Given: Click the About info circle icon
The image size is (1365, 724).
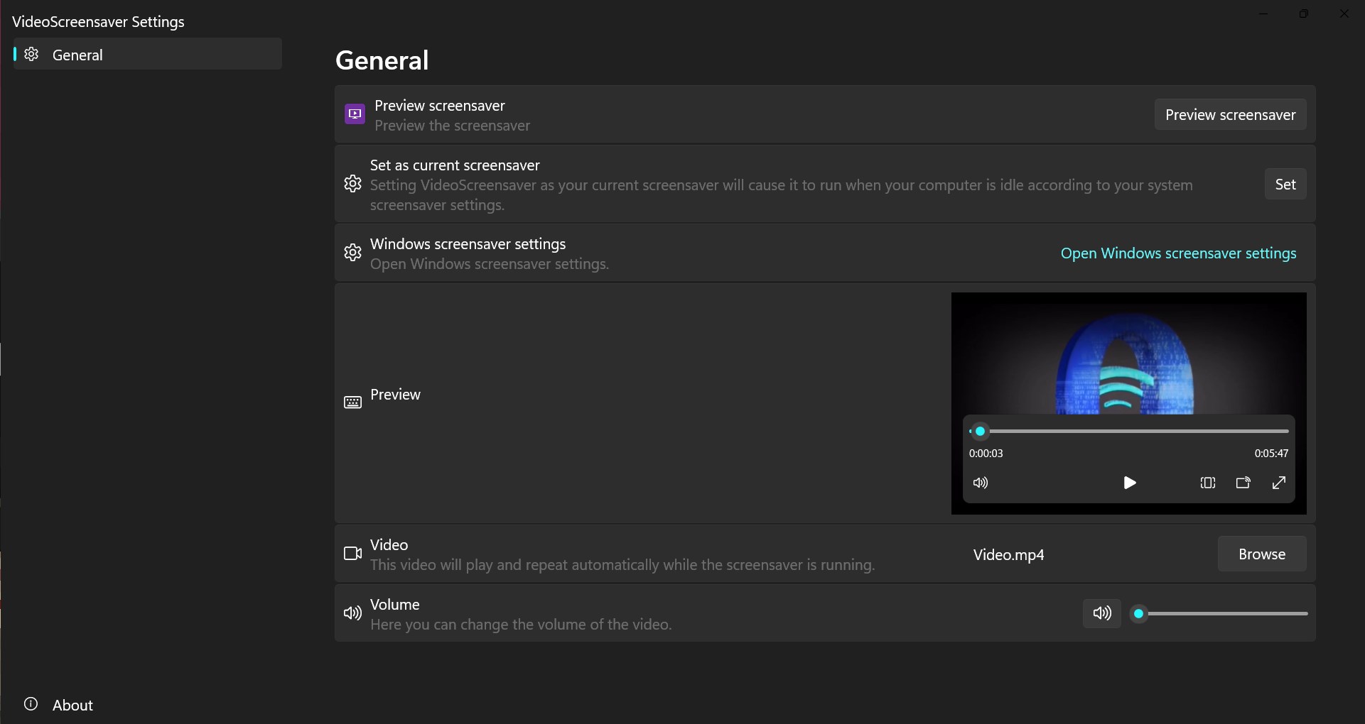Looking at the screenshot, I should (x=31, y=704).
